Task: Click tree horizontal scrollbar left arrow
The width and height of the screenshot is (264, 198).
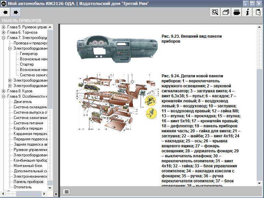Action: [3, 194]
